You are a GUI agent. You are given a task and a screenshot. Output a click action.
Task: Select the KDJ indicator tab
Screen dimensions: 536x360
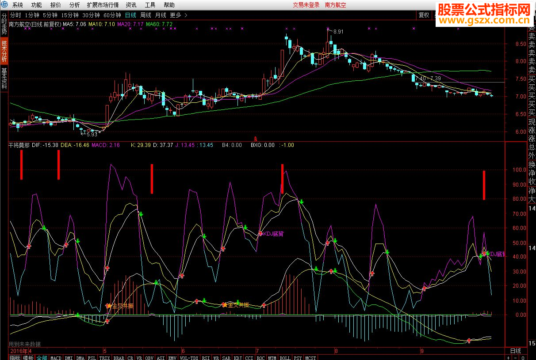point(238,357)
